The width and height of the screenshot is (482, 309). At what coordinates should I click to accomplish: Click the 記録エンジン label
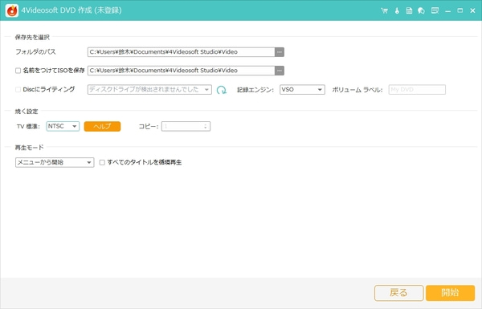coord(255,90)
